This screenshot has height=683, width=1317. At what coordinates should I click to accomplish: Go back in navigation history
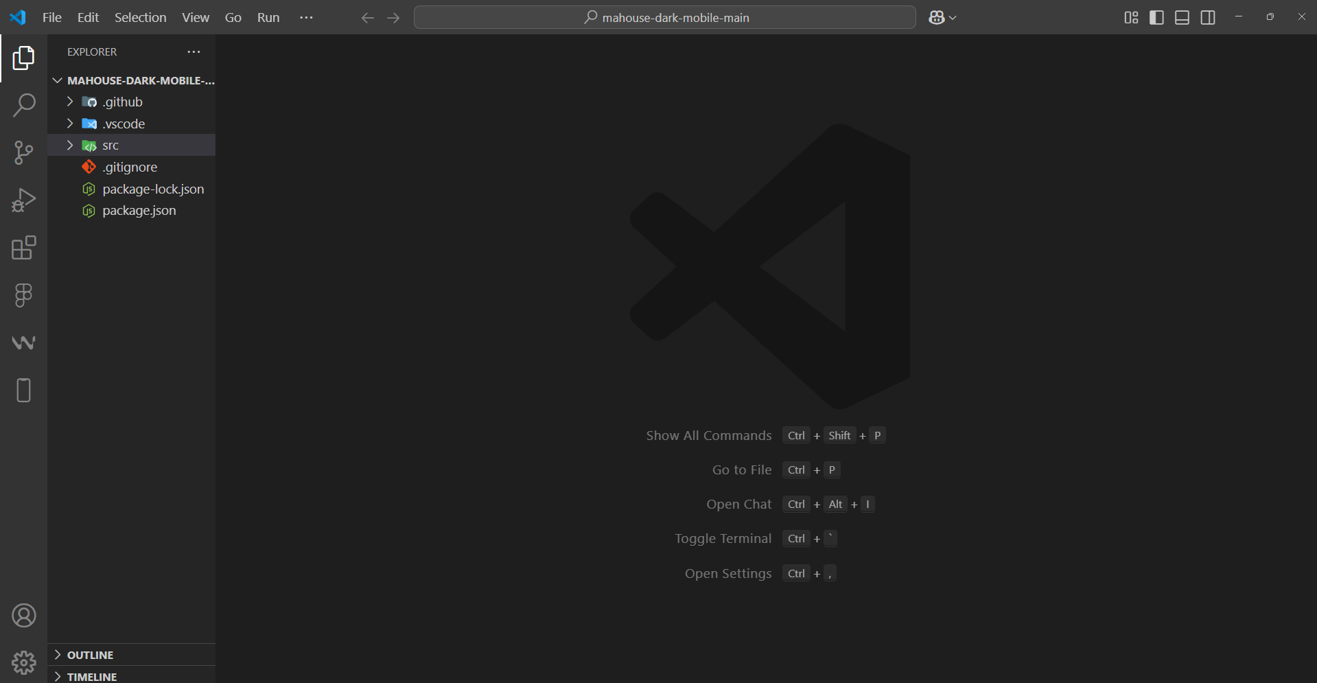pos(367,18)
